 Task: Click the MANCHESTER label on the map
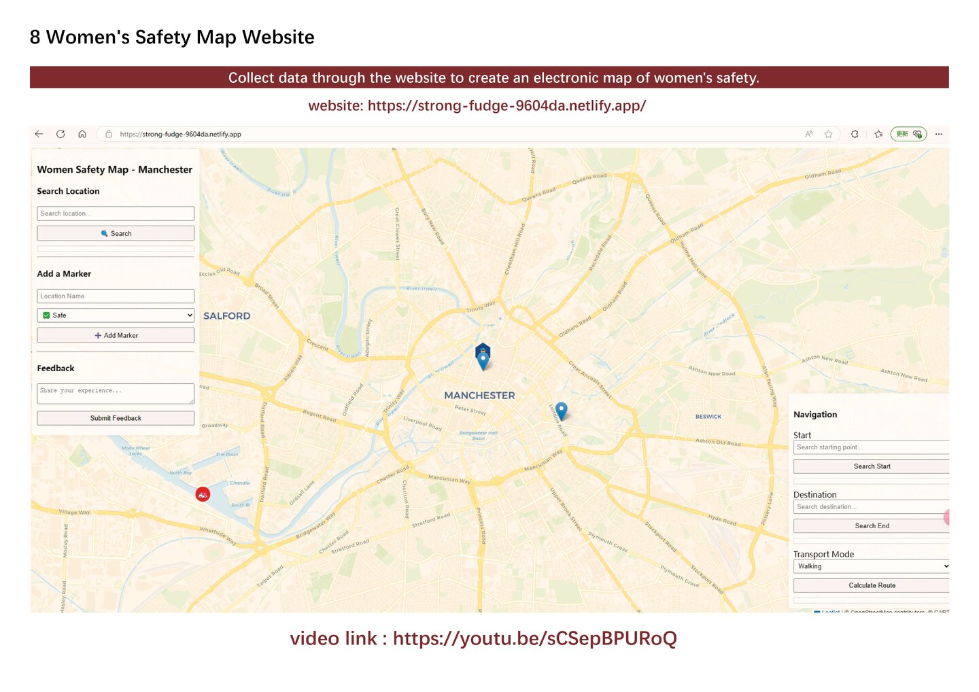click(x=479, y=396)
